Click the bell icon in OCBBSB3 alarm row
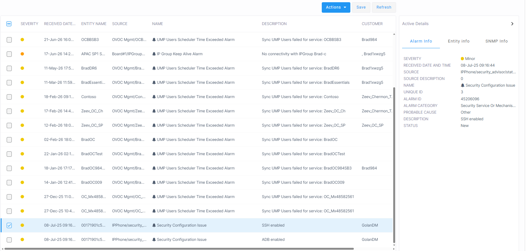The image size is (526, 251). tap(154, 40)
